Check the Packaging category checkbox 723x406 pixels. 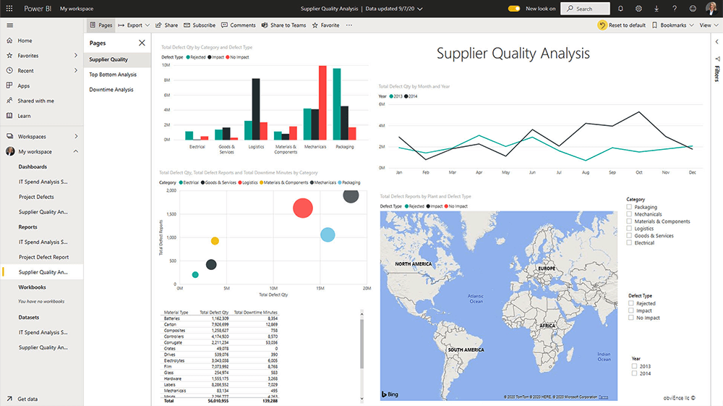point(630,207)
